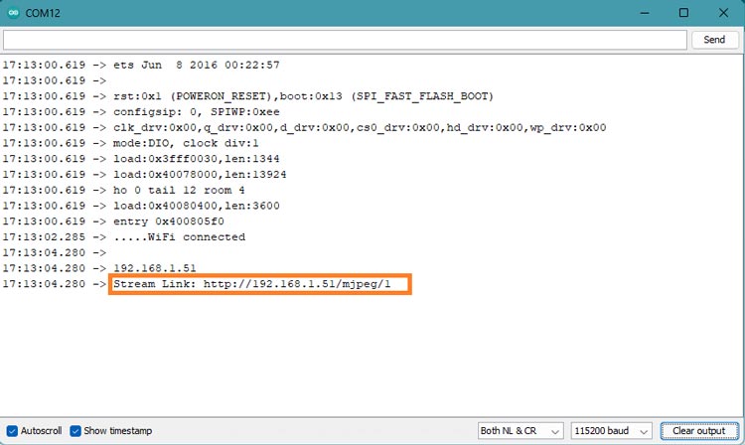Maximize the COM12 window

[x=683, y=13]
